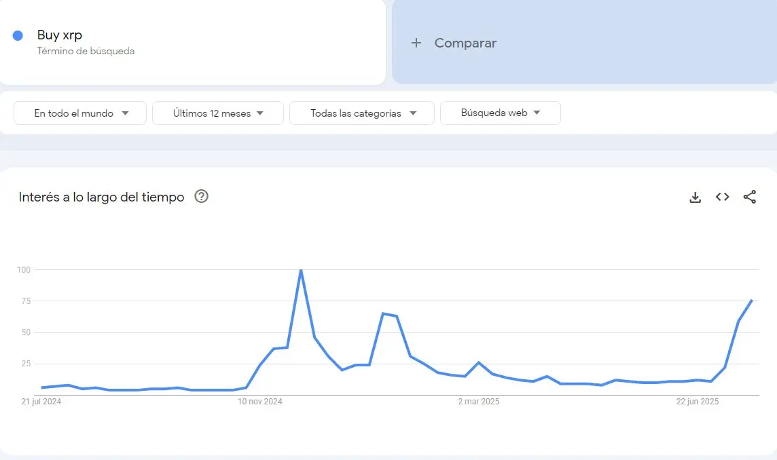Open the embed code icon
777x460 pixels.
(723, 197)
